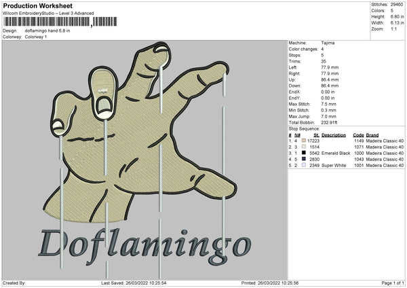Click 'Page 1 of 1' in the footer

pos(393,283)
